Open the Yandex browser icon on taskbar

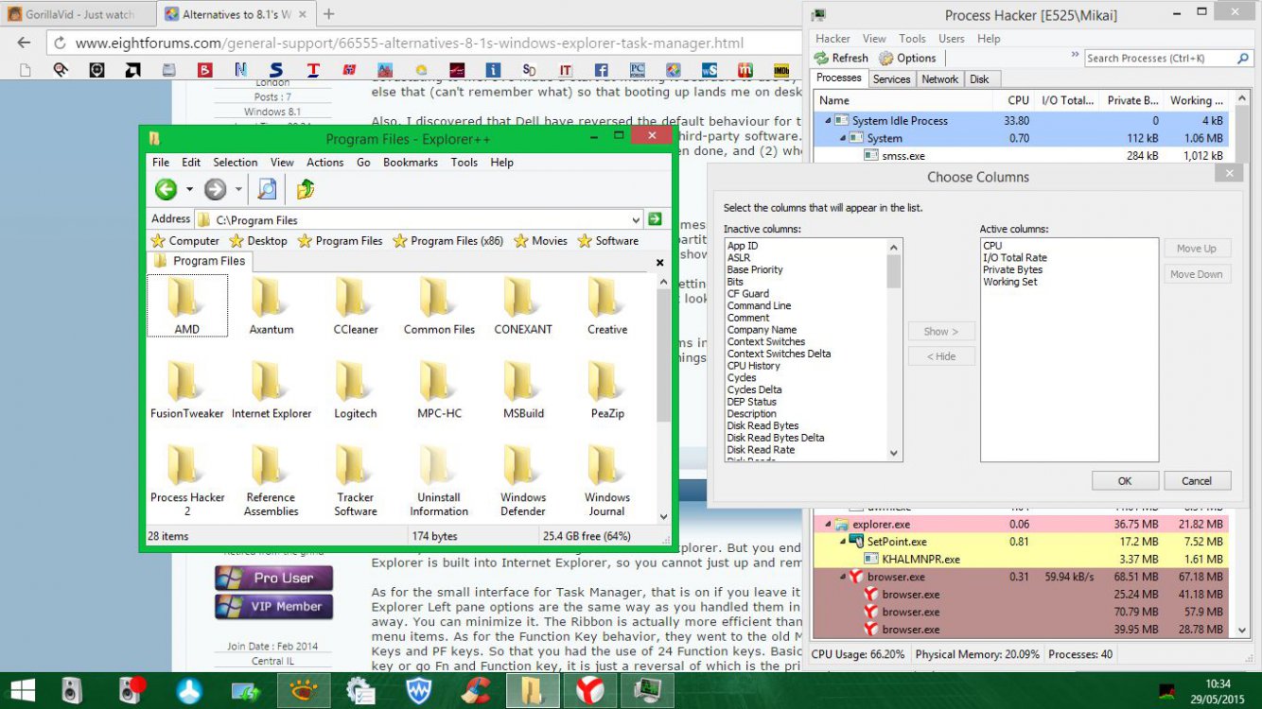click(588, 691)
